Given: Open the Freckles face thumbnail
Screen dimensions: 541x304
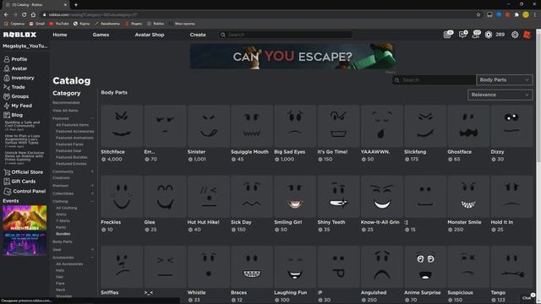Looking at the screenshot, I should click(x=122, y=197).
